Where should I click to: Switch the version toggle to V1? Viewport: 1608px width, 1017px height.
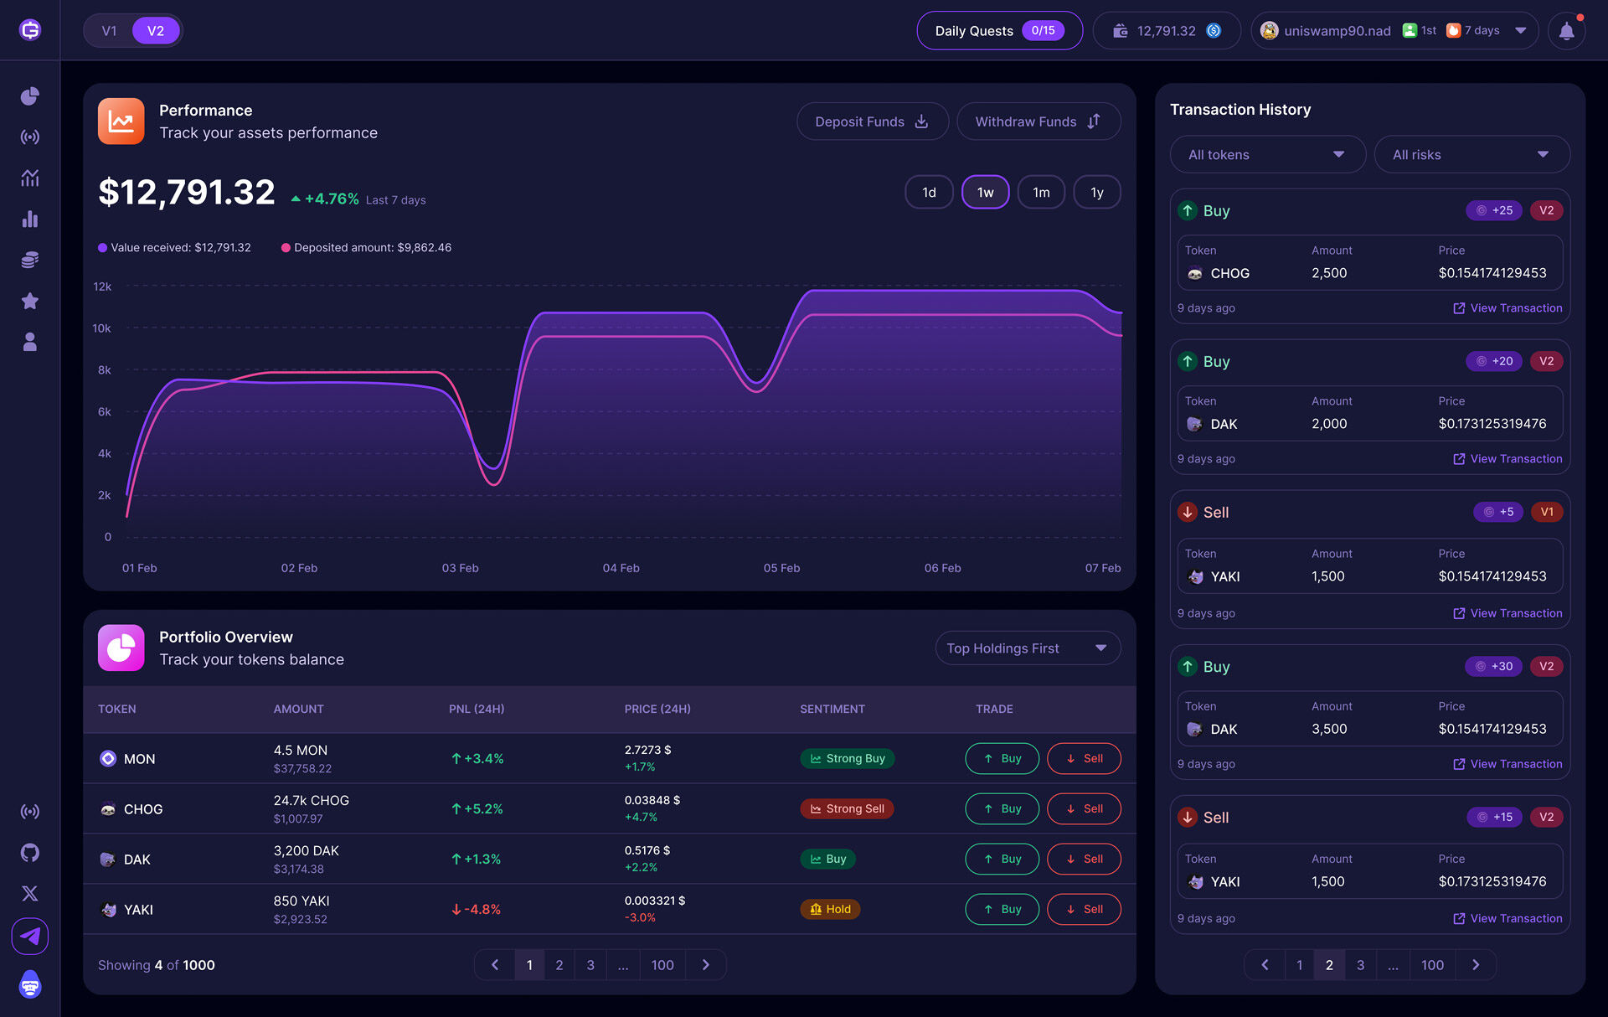pyautogui.click(x=109, y=31)
